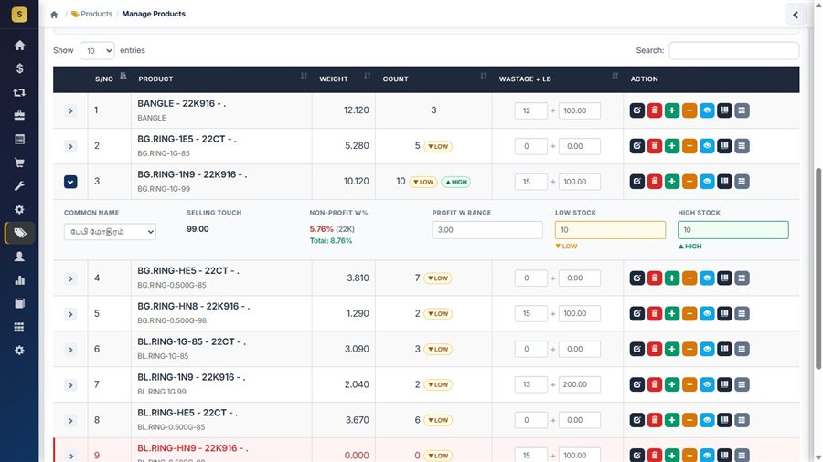This screenshot has width=823, height=462.
Task: Toggle view eye icon for BL.RING-1G-85 row
Action: click(x=707, y=350)
